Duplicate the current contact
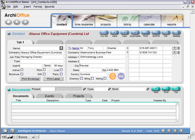This screenshot has width=195, height=140. tap(135, 33)
